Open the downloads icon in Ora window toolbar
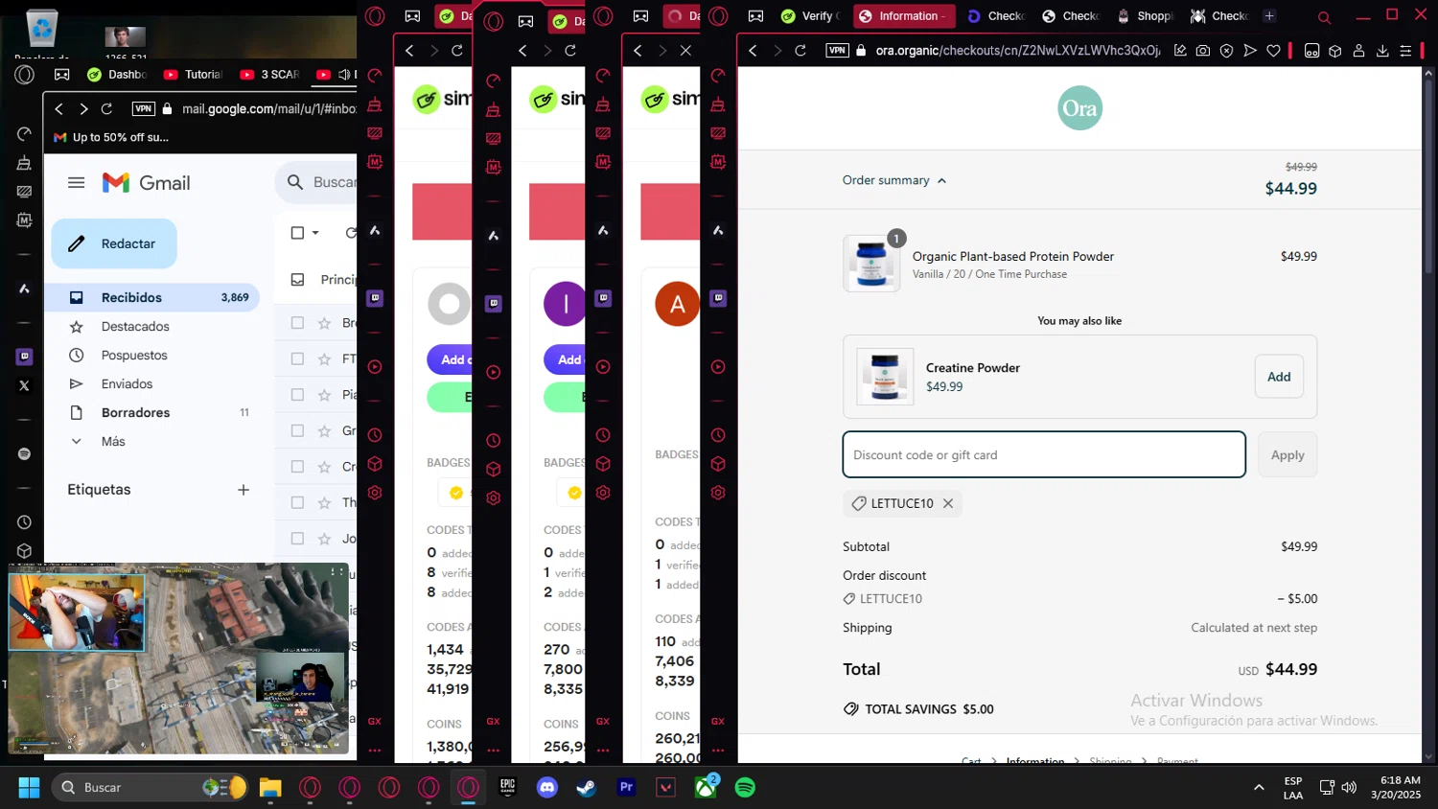Viewport: 1438px width, 809px height. [x=1382, y=51]
